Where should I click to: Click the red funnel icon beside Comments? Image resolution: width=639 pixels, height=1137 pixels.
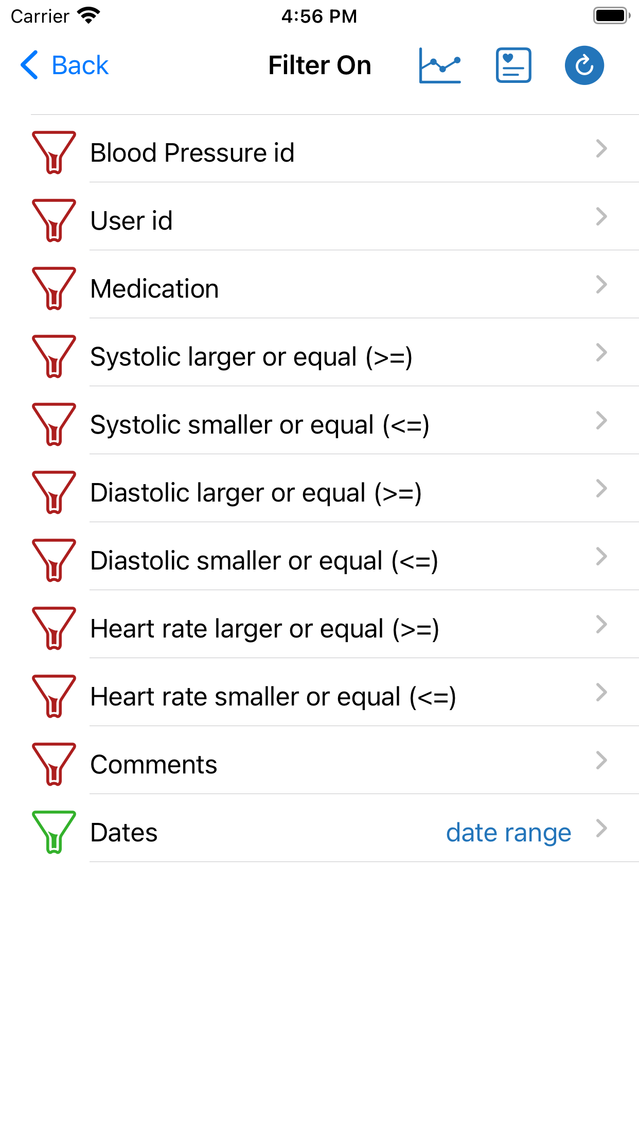[x=54, y=764]
